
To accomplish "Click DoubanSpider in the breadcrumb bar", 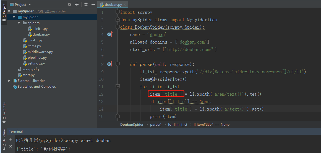I will point(132,124).
